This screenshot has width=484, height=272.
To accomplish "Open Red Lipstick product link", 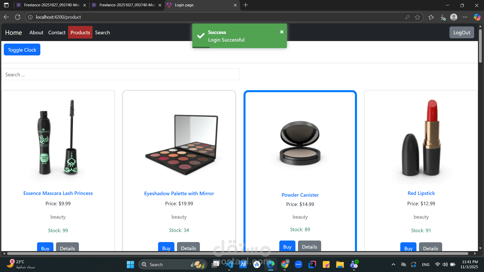I will pyautogui.click(x=421, y=193).
